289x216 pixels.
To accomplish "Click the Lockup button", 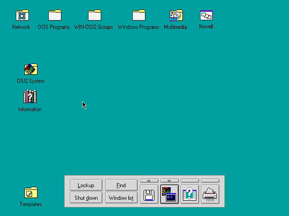I will coord(86,185).
